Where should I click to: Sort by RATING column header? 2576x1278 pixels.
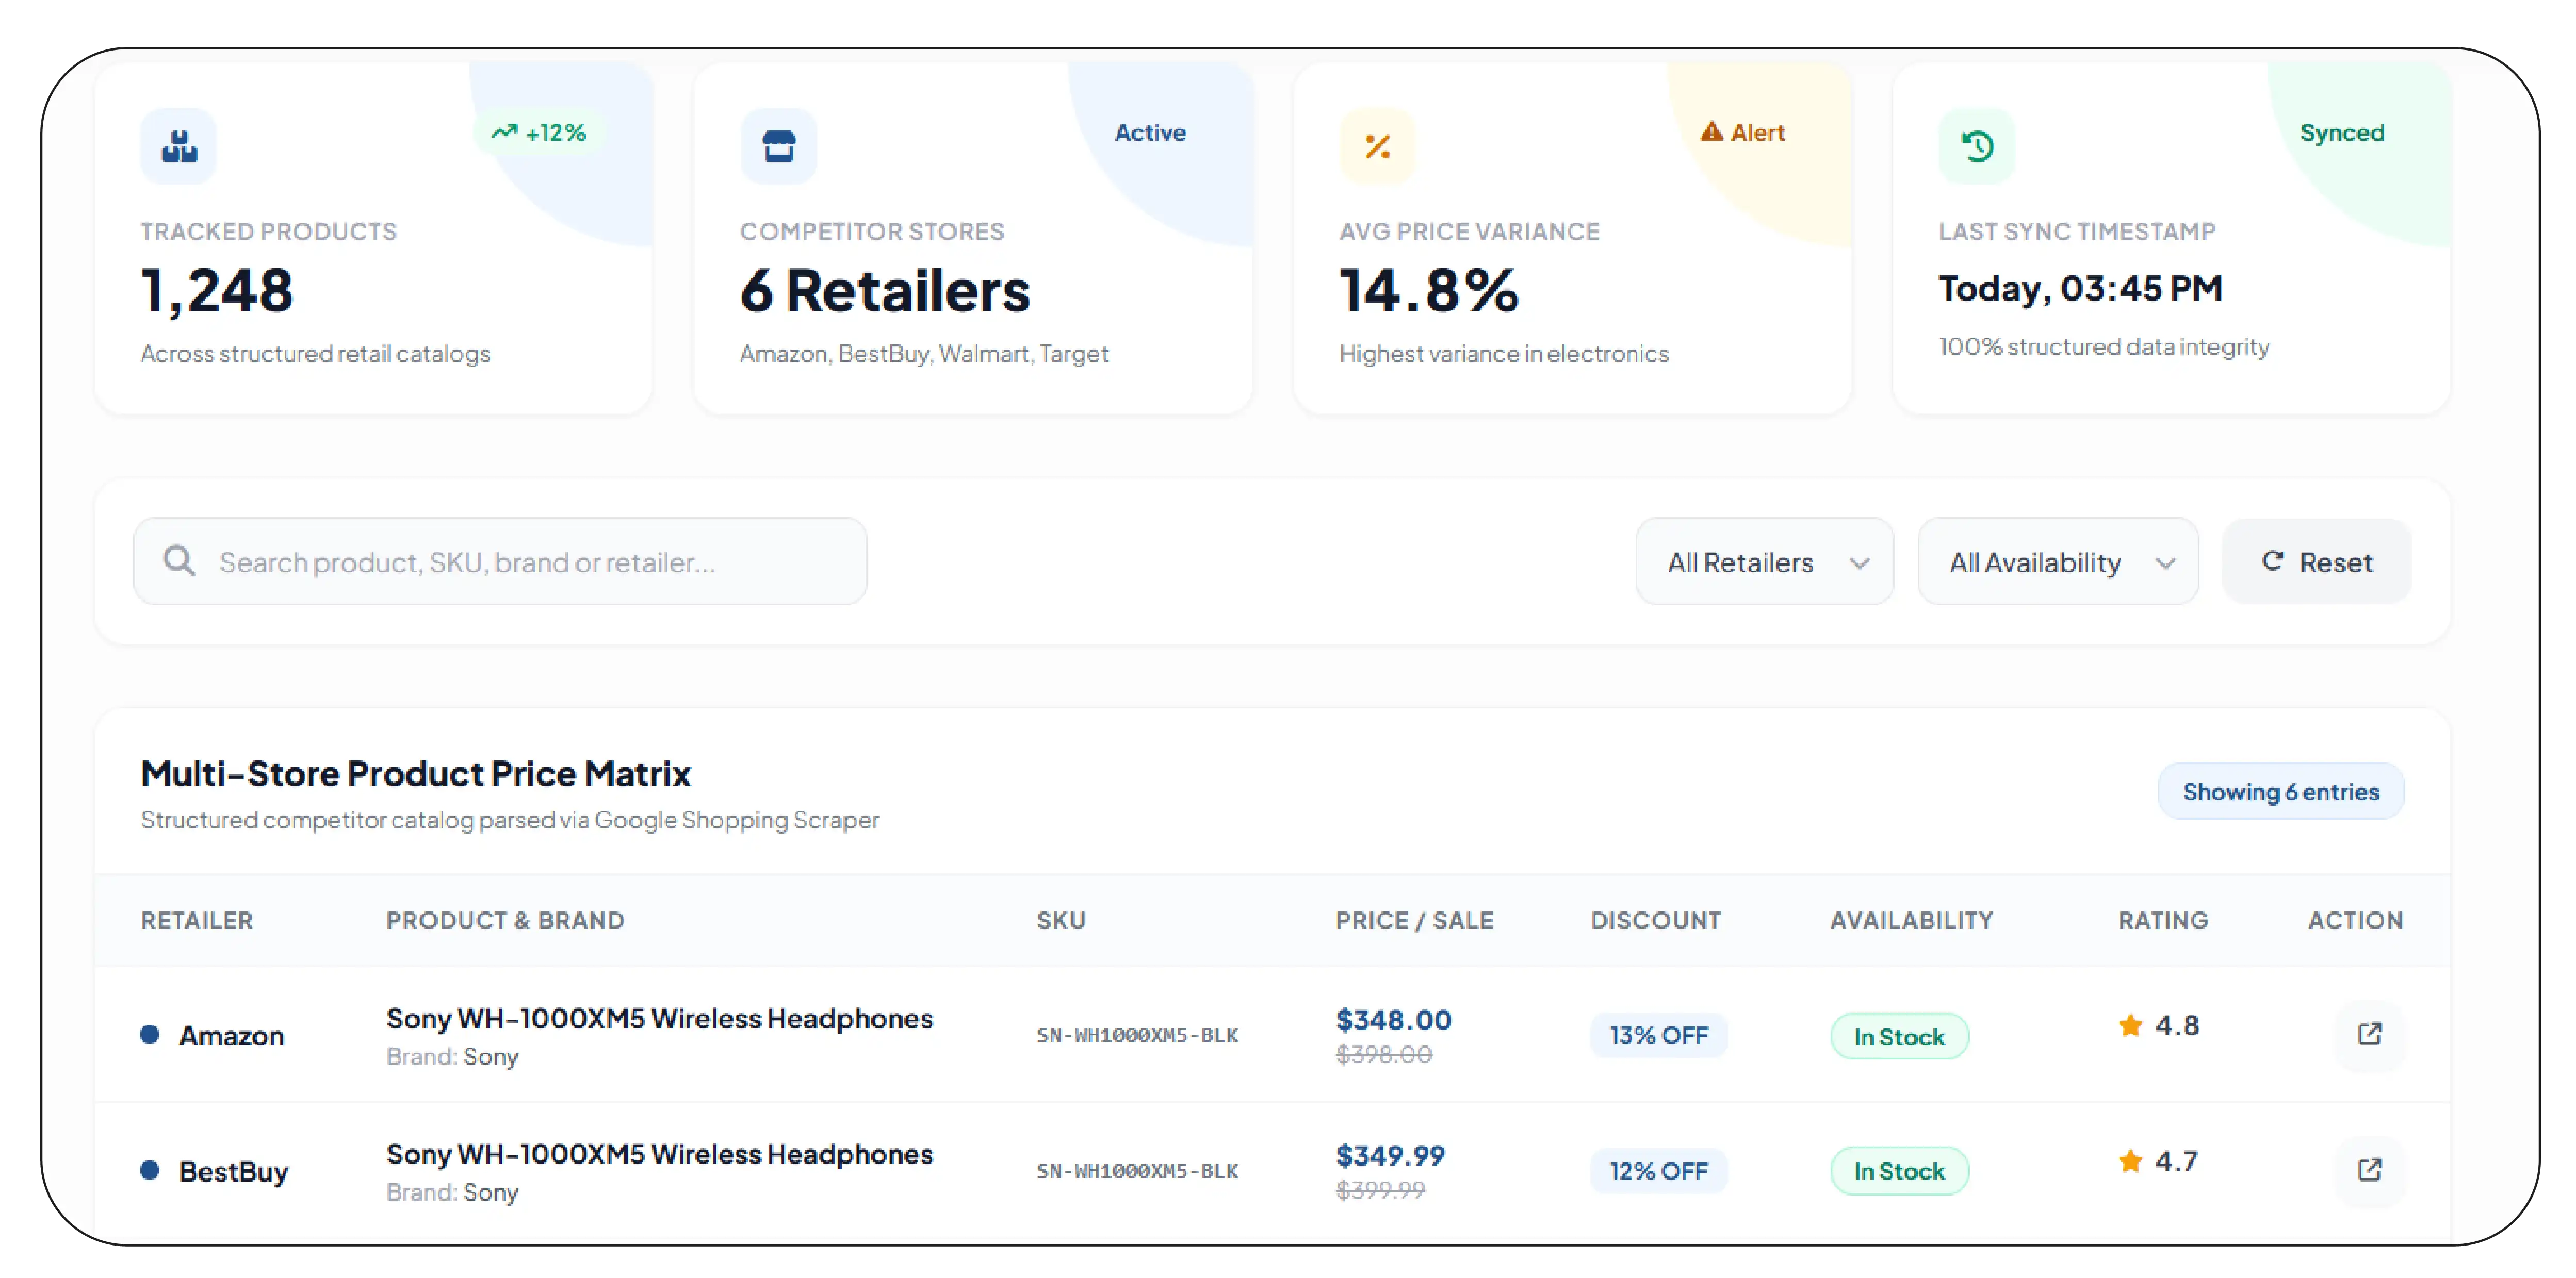(2163, 920)
